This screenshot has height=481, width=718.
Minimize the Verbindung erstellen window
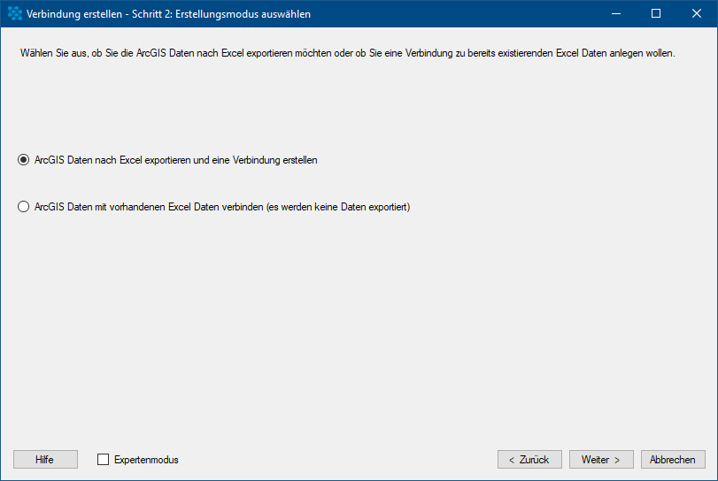point(615,14)
